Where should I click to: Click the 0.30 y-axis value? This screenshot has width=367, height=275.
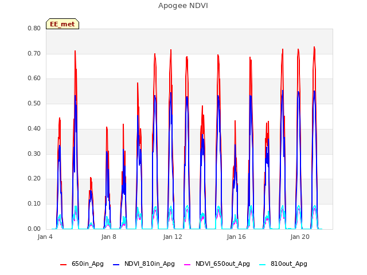click(34, 154)
